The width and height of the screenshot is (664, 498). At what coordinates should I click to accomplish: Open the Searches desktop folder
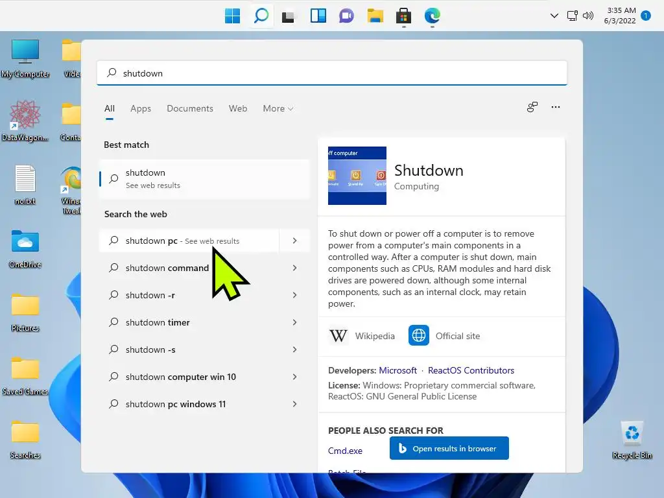click(x=25, y=440)
